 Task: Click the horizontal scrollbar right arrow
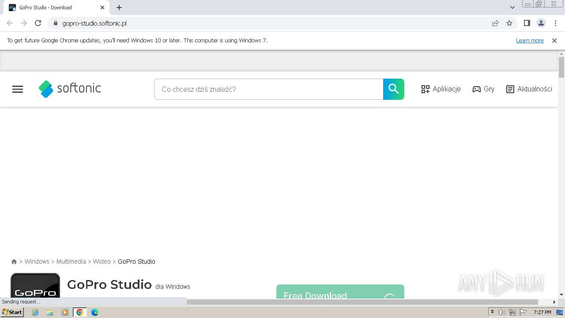554,302
